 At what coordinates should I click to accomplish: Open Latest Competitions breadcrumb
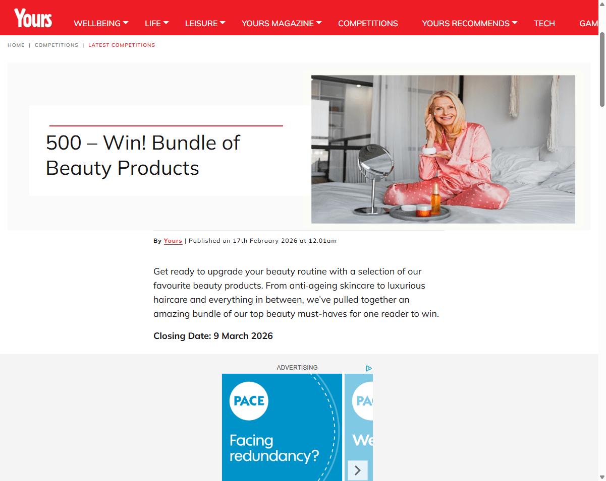[x=122, y=45]
